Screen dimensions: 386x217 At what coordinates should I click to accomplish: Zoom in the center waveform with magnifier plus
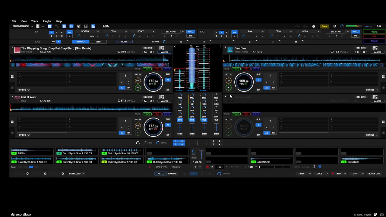click(191, 46)
